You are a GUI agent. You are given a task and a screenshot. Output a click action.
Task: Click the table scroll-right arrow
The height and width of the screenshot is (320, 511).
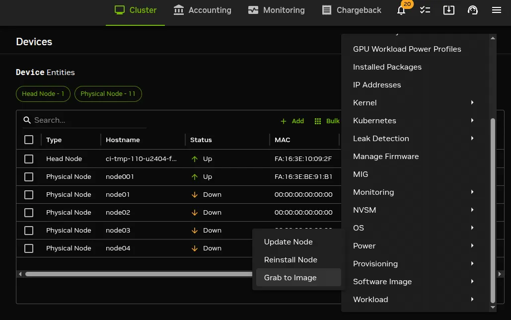pos(500,274)
